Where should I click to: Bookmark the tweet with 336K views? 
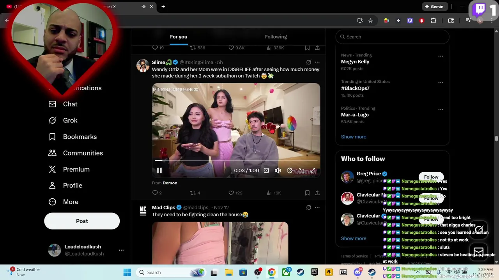(x=307, y=48)
